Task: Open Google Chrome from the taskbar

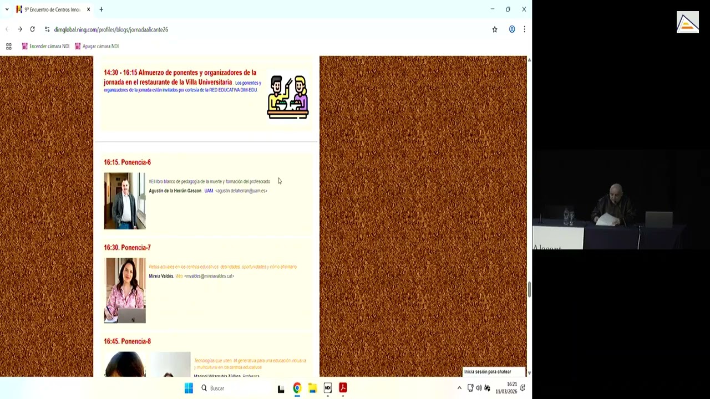Action: click(297, 388)
